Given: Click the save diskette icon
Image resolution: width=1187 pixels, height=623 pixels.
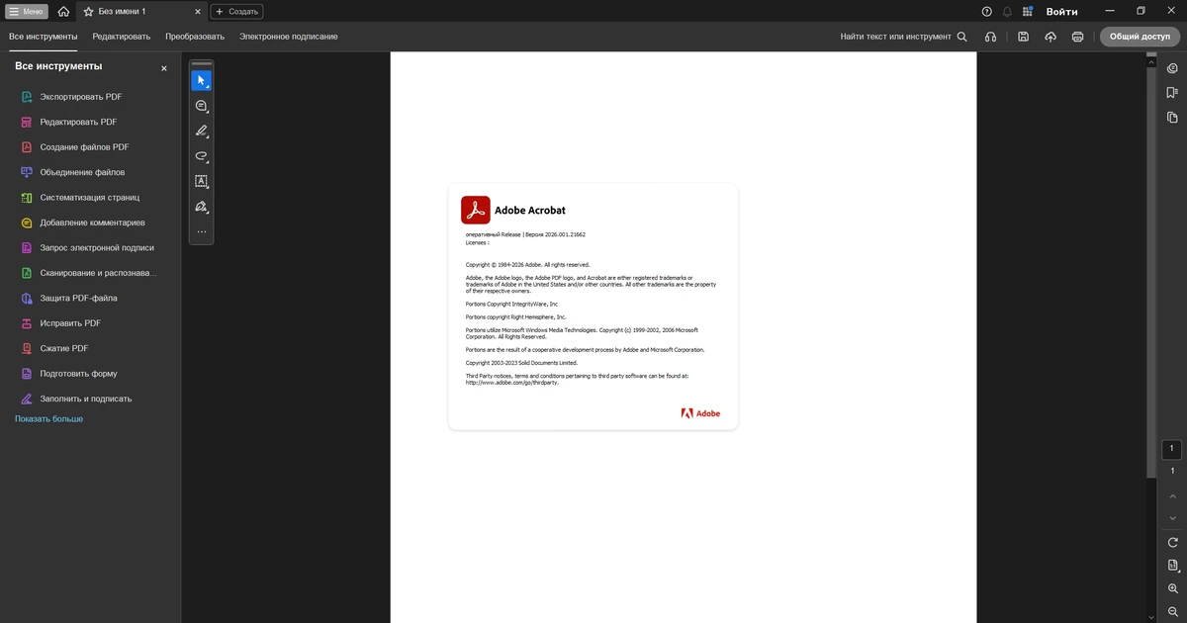Looking at the screenshot, I should 1023,37.
